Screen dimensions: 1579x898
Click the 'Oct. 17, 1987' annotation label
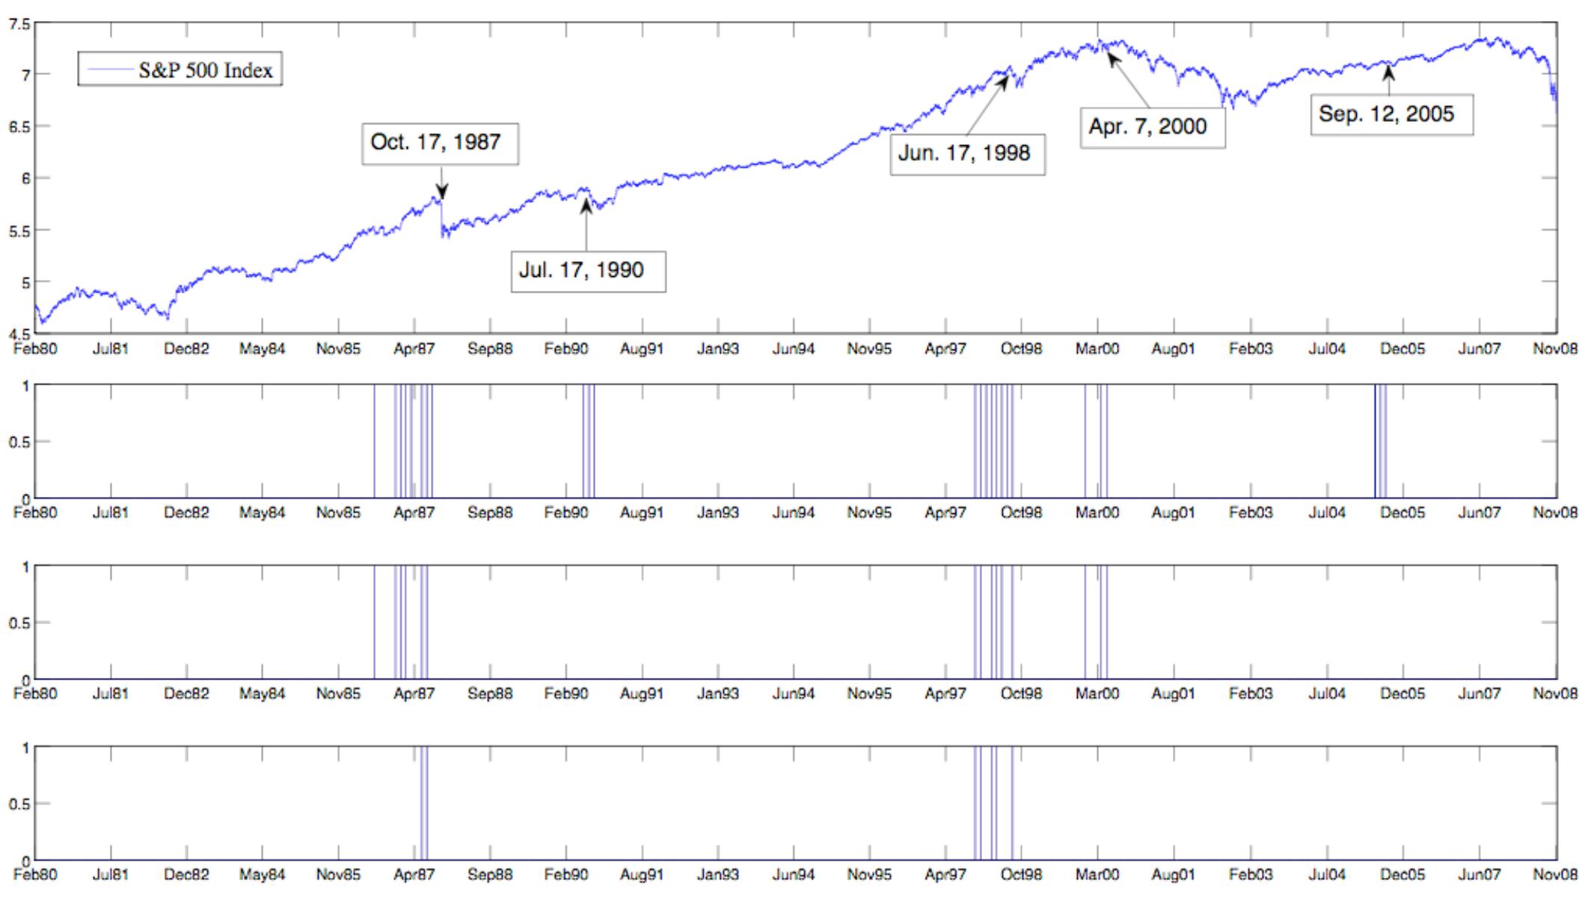point(440,144)
